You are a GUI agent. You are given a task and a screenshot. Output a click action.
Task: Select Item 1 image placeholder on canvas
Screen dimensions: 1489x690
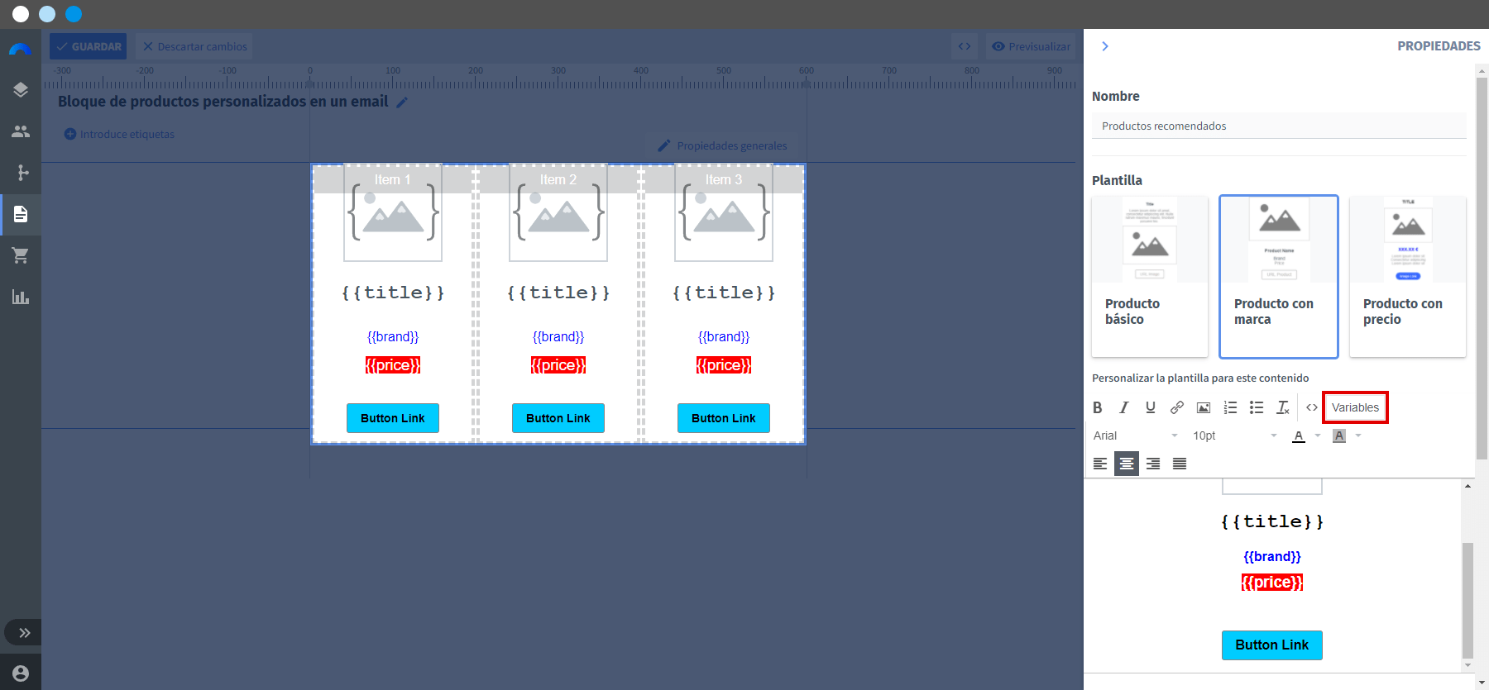393,213
